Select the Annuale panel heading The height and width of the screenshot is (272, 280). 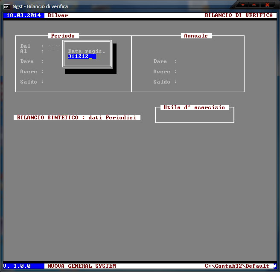tap(196, 36)
